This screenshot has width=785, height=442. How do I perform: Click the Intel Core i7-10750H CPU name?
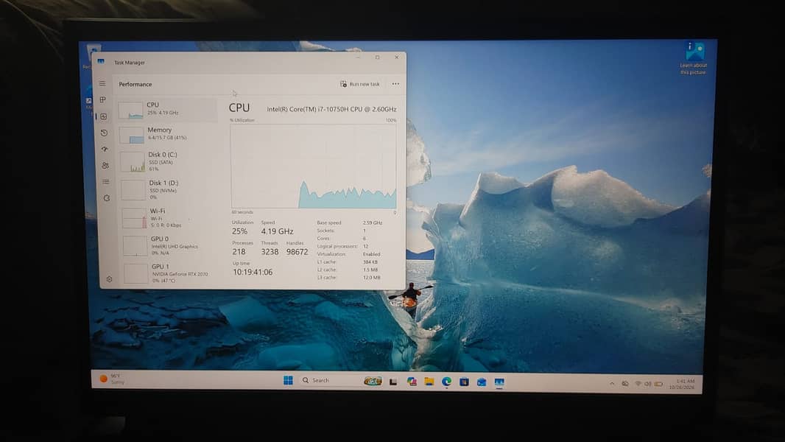331,109
